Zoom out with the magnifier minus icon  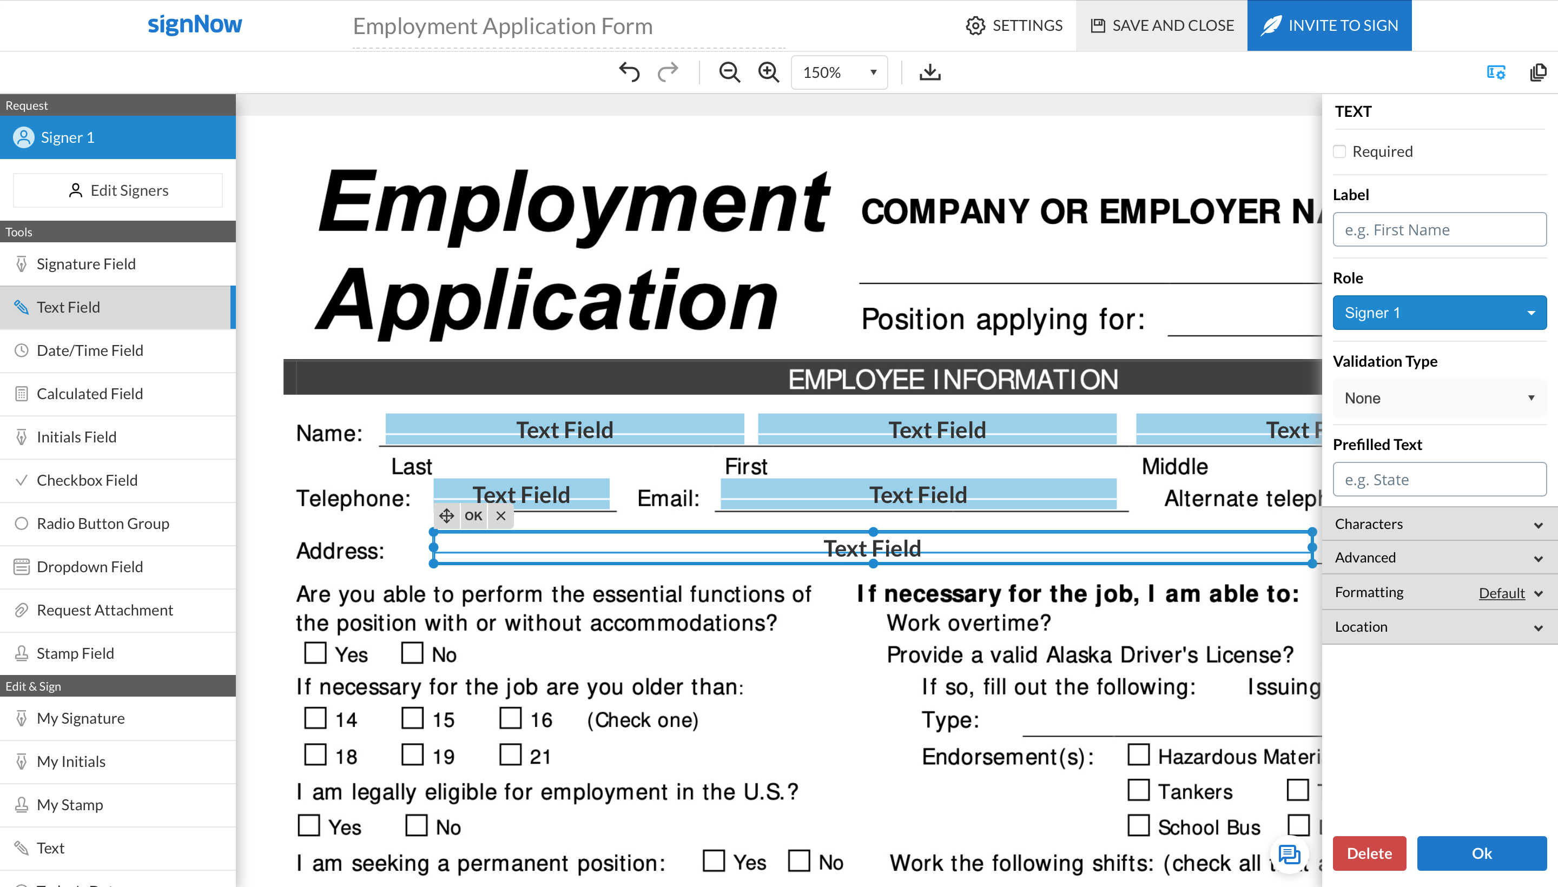pos(729,72)
